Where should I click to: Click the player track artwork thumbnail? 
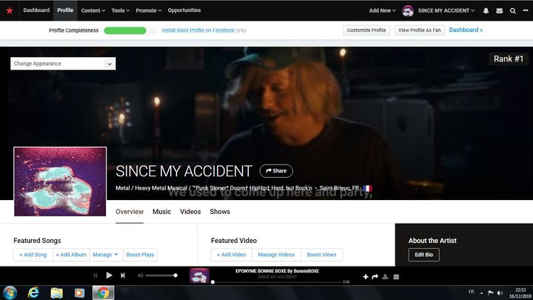coord(199,276)
